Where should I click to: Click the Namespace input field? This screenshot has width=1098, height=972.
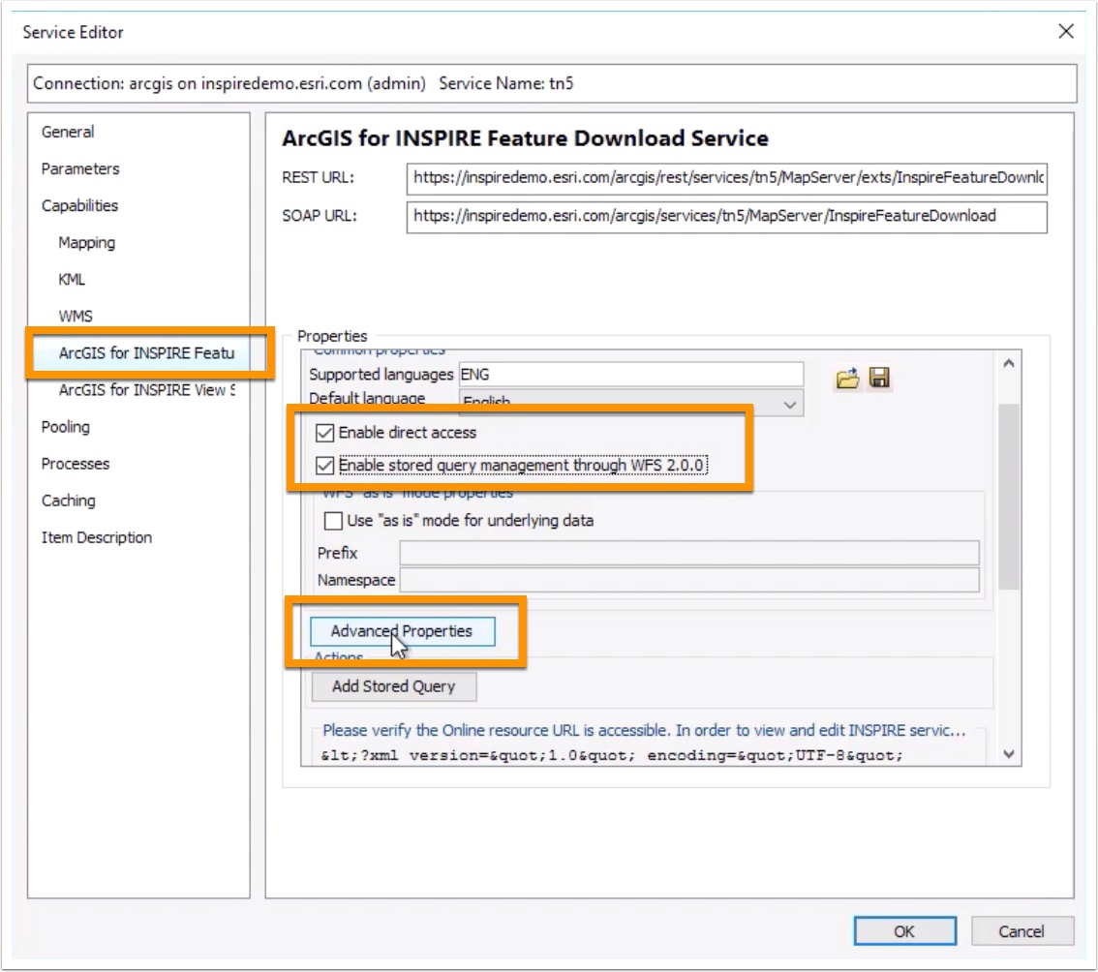pyautogui.click(x=689, y=581)
